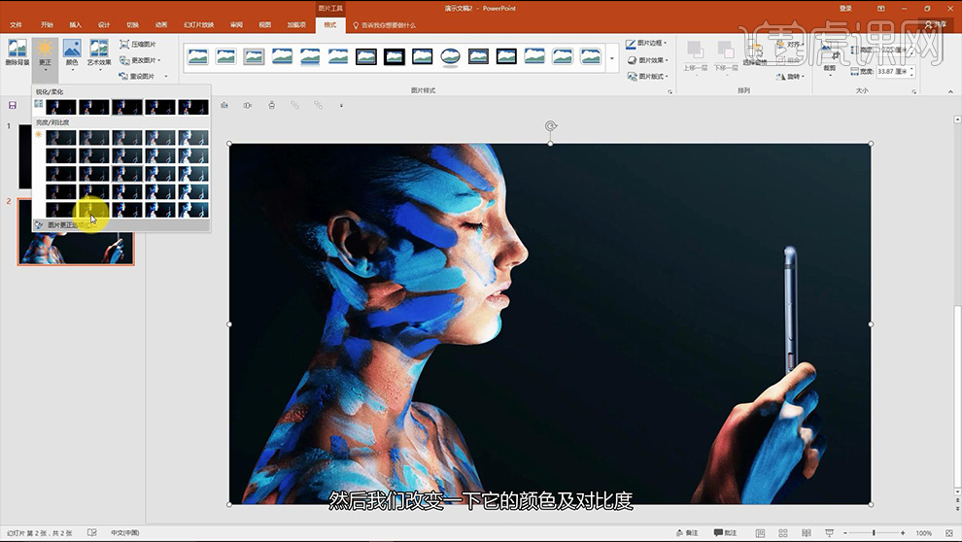Image resolution: width=962 pixels, height=542 pixels.
Task: Collapse the ribbon with the chevron
Action: (x=950, y=91)
